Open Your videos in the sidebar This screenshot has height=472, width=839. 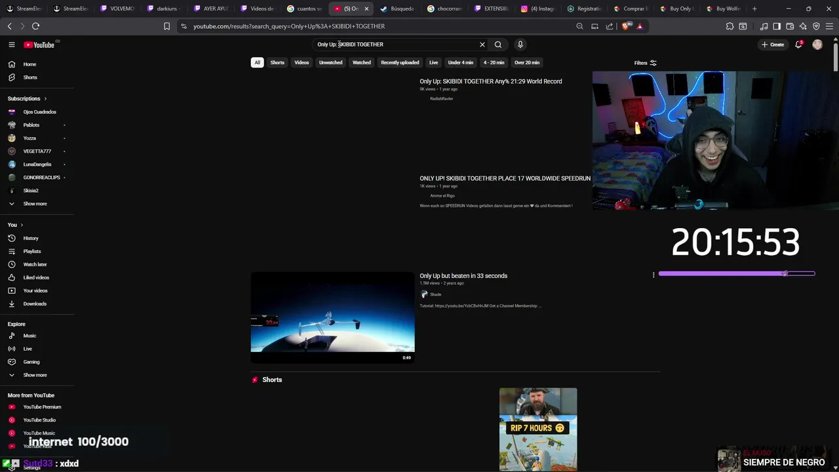(x=37, y=290)
